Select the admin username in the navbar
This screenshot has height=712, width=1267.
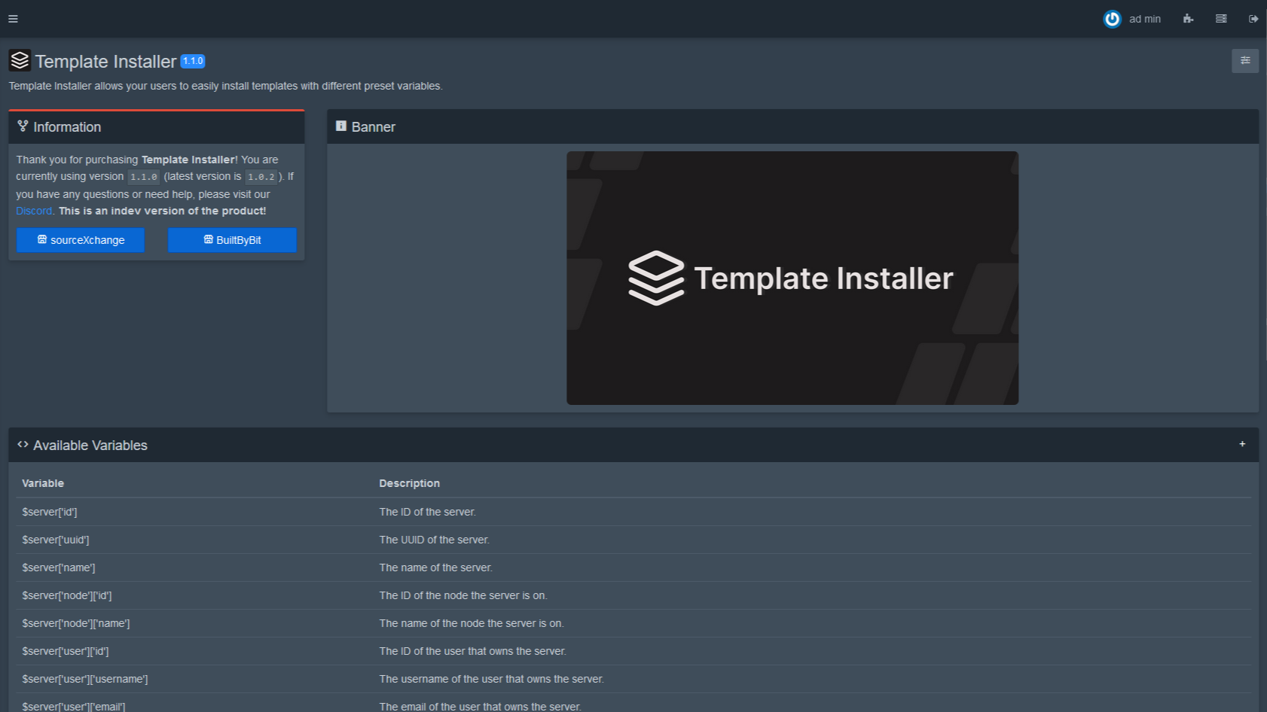1146,19
